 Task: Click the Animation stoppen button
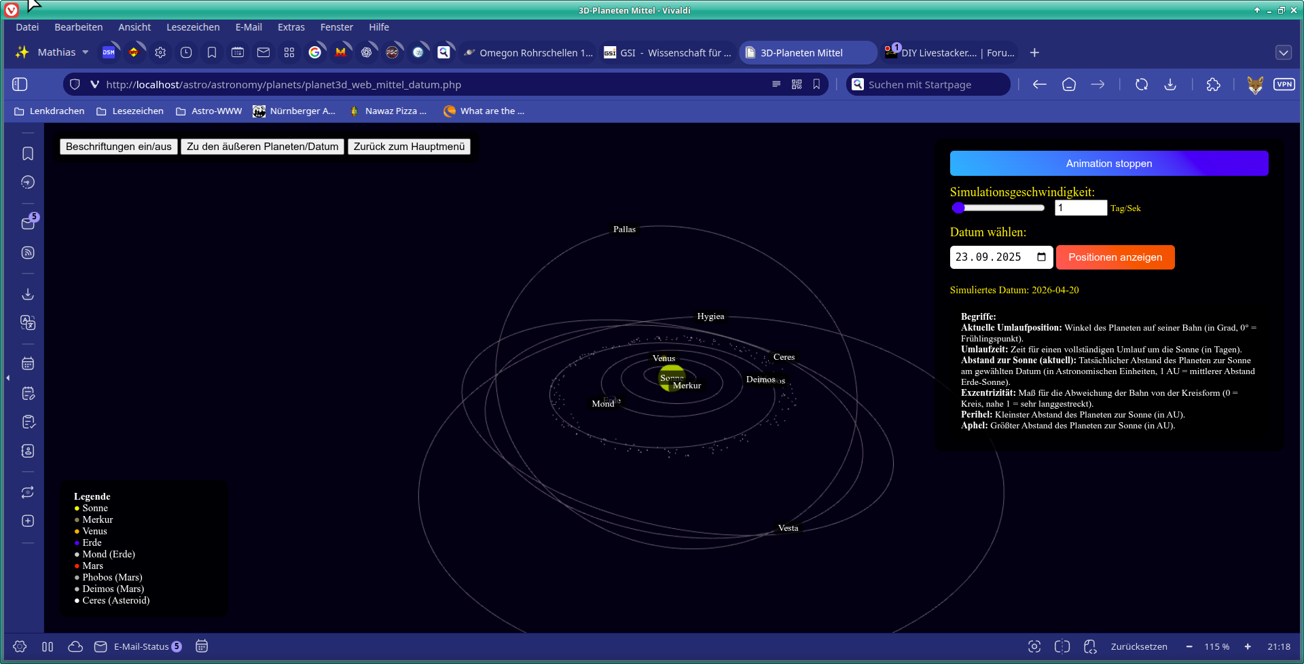click(1109, 164)
